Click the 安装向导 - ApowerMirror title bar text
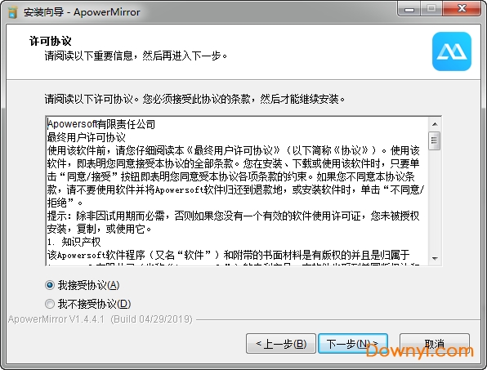 82,12
